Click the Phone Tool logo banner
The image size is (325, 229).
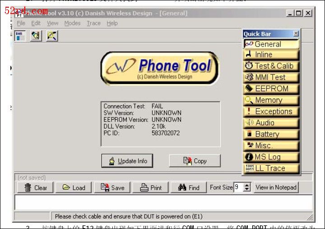point(159,69)
